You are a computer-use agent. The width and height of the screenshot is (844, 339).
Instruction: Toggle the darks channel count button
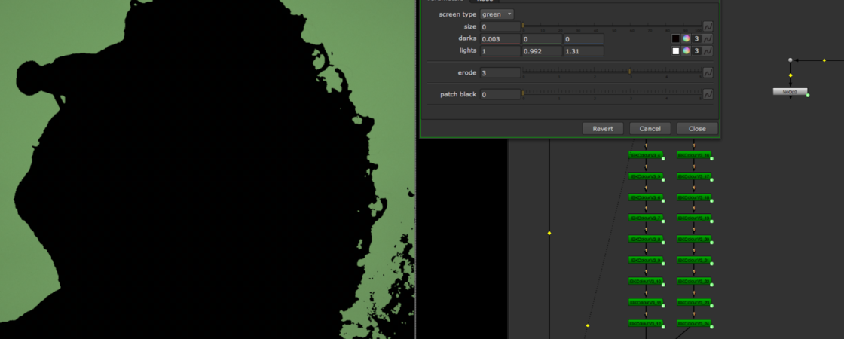pos(696,38)
